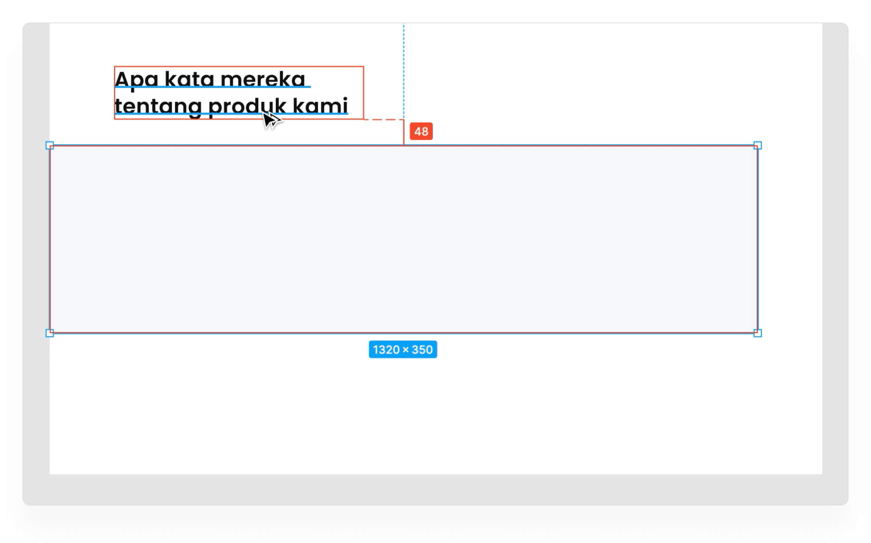Click the word 'kami' in the heading
The image size is (871, 543).
coord(320,106)
